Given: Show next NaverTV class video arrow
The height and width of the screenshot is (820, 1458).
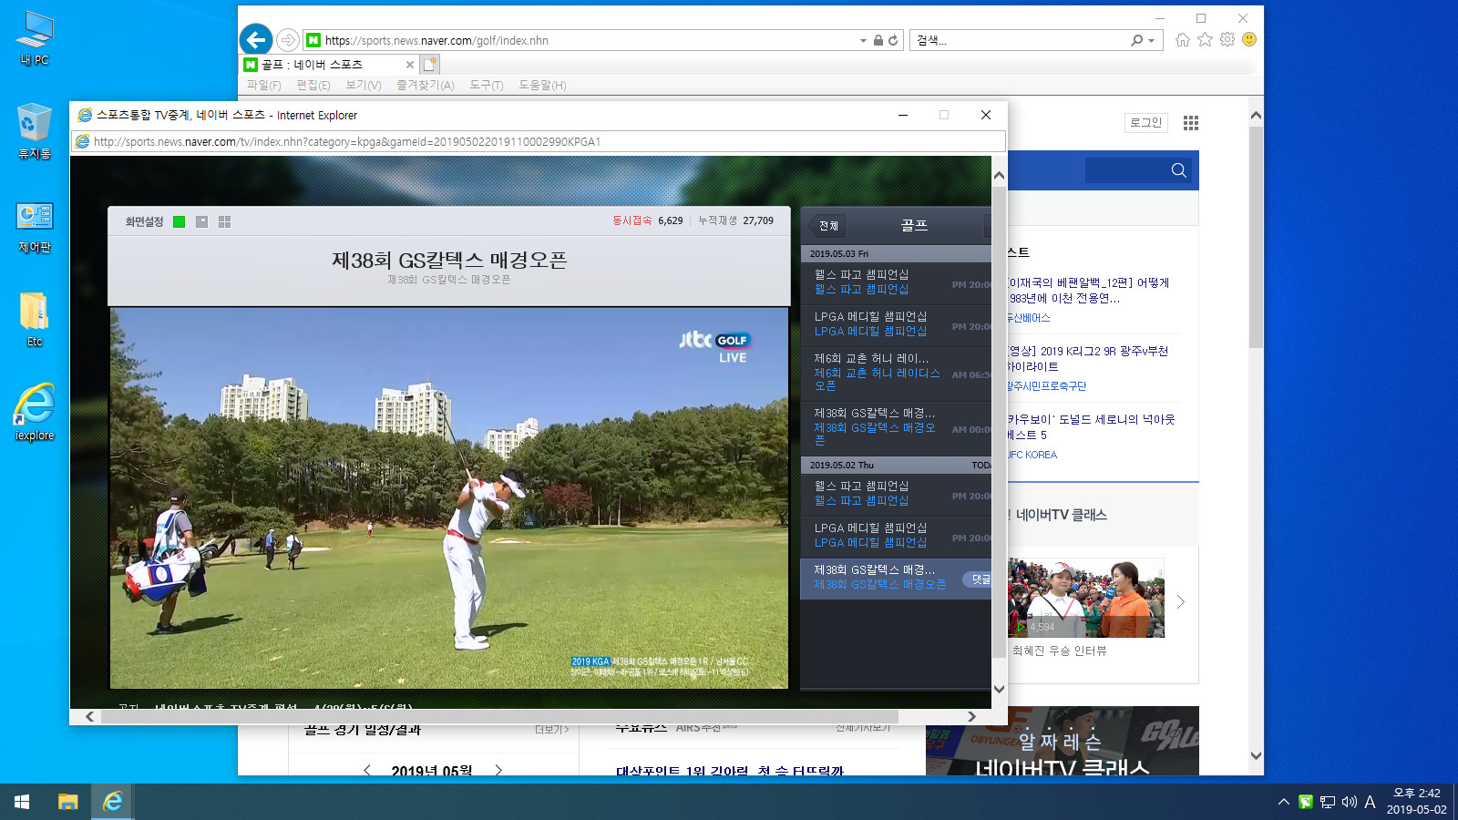Looking at the screenshot, I should pos(1181,602).
